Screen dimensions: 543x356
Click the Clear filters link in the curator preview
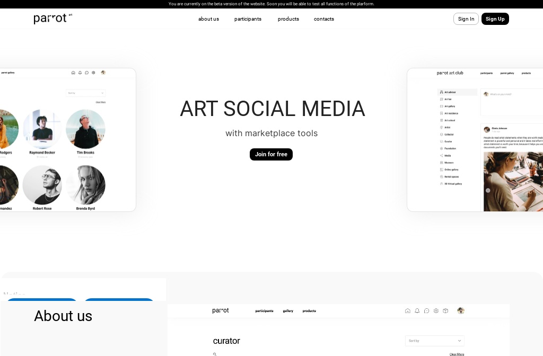click(457, 354)
